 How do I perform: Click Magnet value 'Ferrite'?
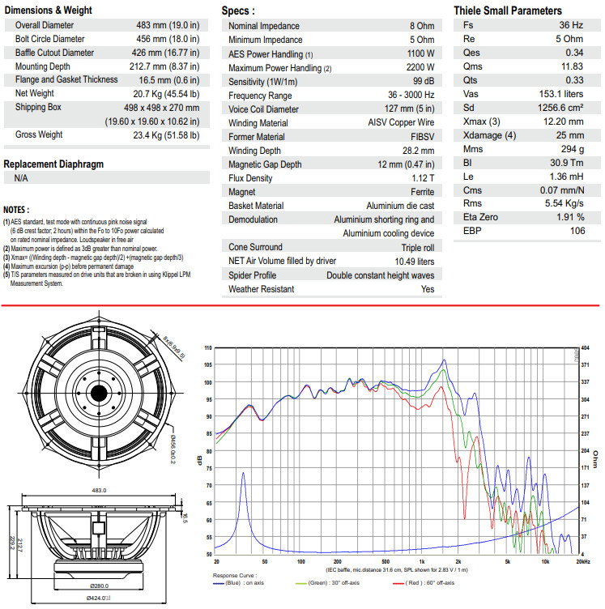click(423, 192)
